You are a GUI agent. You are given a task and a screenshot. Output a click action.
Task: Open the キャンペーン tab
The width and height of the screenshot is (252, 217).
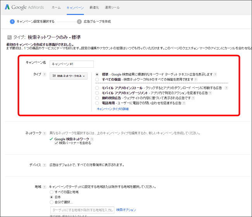click(75, 8)
